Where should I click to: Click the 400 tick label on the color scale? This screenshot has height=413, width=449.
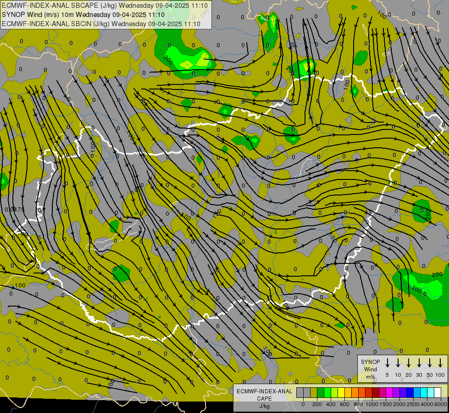[x=331, y=404]
